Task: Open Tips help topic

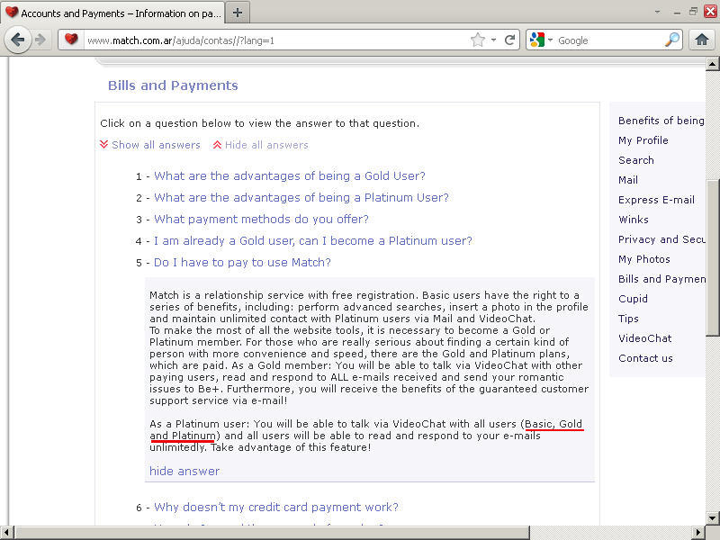Action: [x=628, y=319]
